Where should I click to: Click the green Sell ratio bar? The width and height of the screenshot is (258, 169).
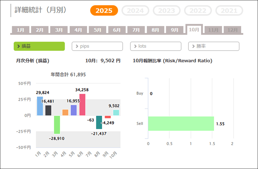(x=181, y=124)
